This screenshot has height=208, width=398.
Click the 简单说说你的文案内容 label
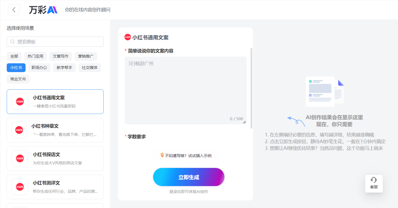[151, 51]
